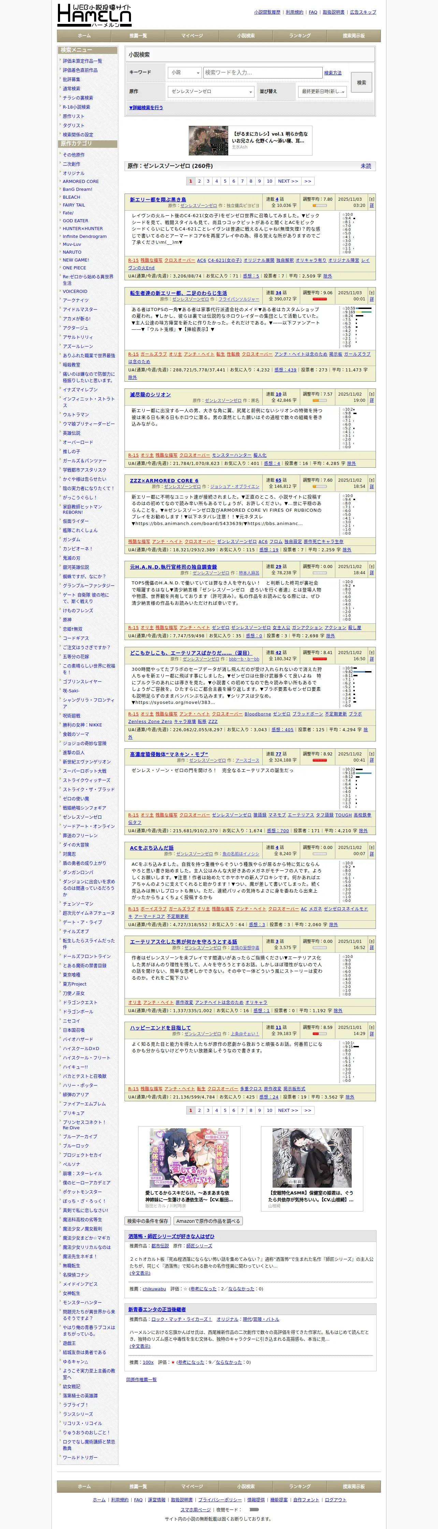Screen dimensions: 438x1529
Task: Open ARMORED CORE category in sidebar
Action: tap(81, 182)
